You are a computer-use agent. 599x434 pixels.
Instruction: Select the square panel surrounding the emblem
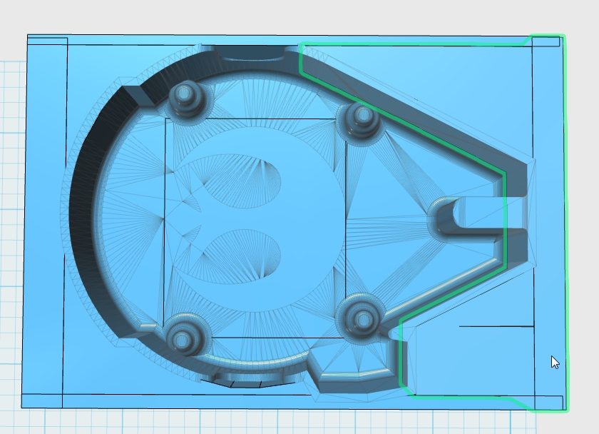click(255, 228)
